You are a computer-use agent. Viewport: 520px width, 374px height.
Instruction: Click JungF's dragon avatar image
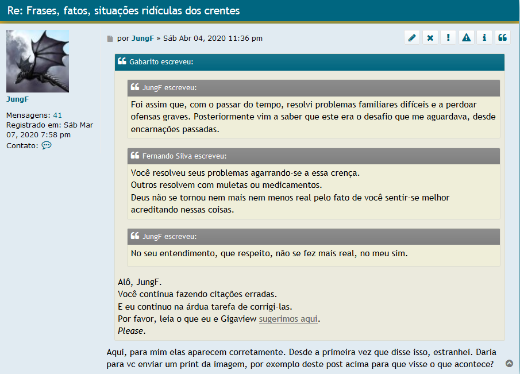pyautogui.click(x=37, y=61)
